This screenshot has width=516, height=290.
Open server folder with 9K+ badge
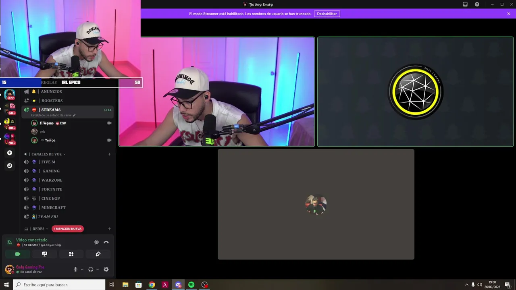tap(10, 139)
